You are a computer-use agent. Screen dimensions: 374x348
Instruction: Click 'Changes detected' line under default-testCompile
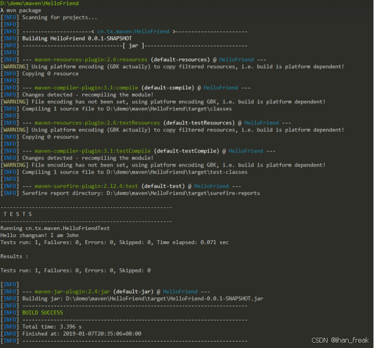(x=88, y=158)
